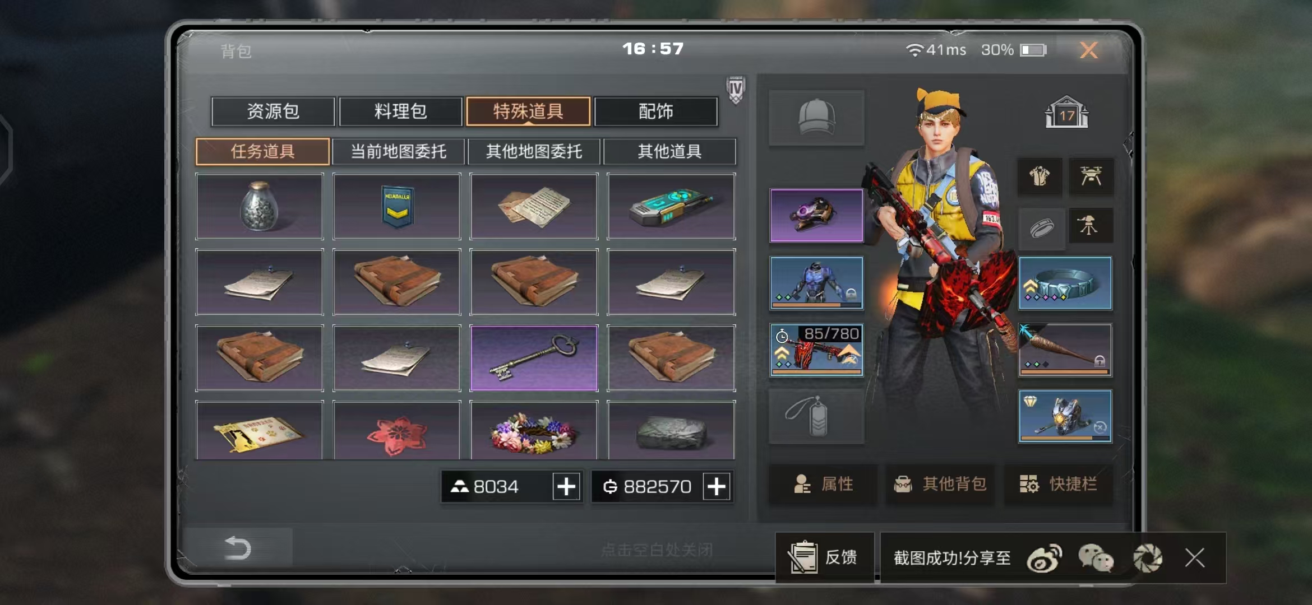Select the old key item
The image size is (1312, 605).
click(534, 357)
